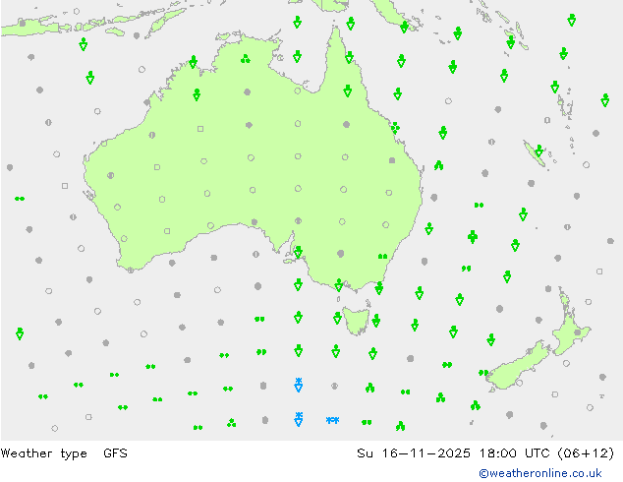Screen dimensions: 623x482
Task: Click the upper blue snow shower symbol
Action: point(299,385)
